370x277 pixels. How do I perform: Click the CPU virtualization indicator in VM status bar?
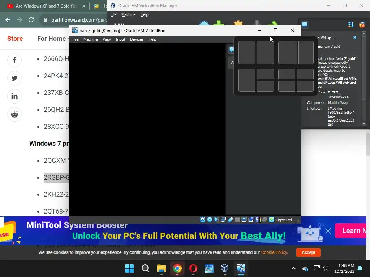click(x=258, y=220)
